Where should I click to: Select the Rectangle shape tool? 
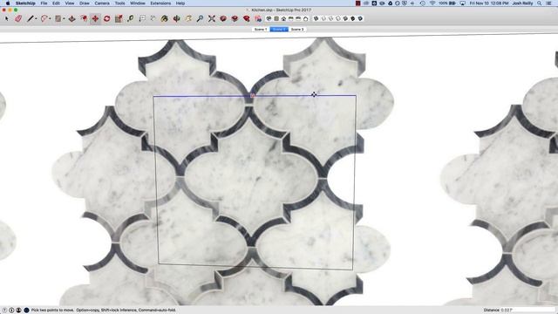[58, 18]
